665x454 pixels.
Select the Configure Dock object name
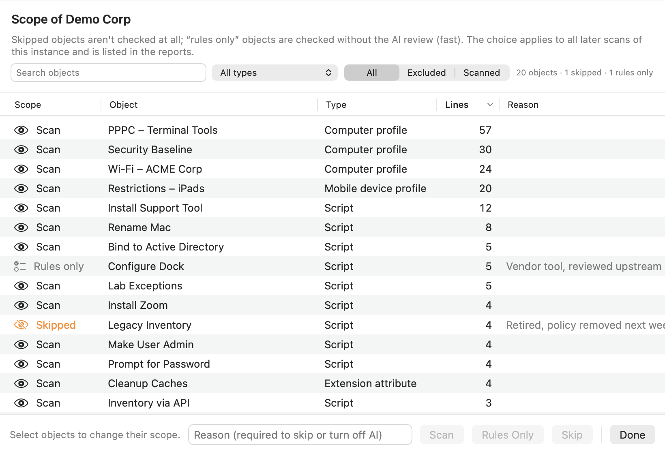[146, 266]
